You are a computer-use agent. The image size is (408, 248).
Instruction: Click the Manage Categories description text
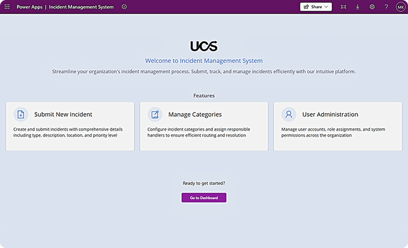point(199,132)
